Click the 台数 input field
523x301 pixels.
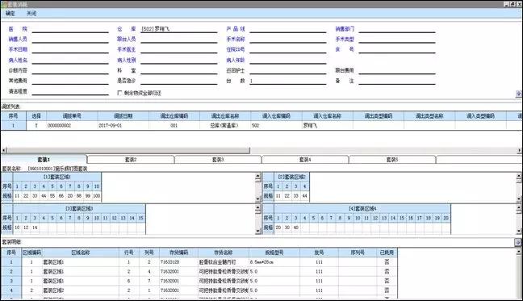click(288, 81)
